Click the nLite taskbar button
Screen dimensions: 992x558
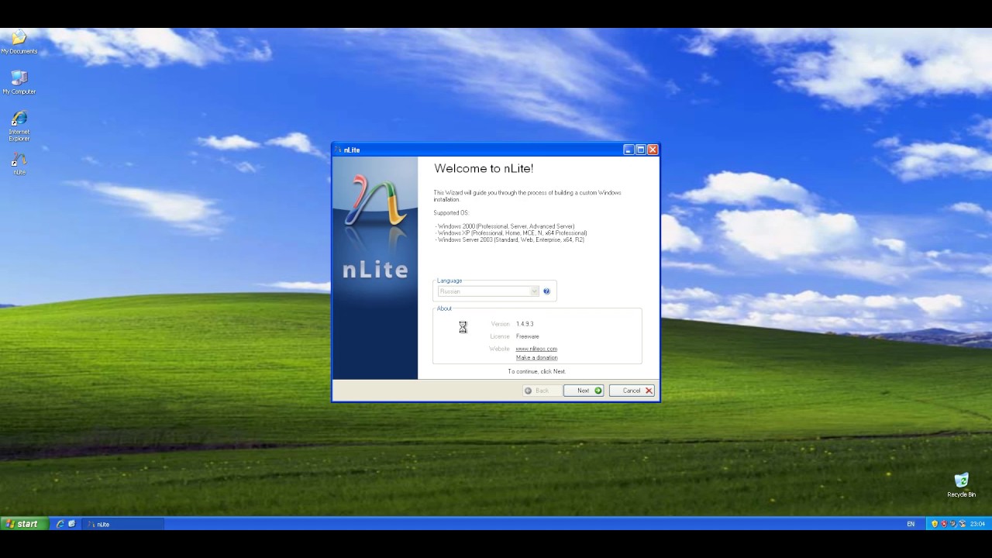(x=124, y=524)
